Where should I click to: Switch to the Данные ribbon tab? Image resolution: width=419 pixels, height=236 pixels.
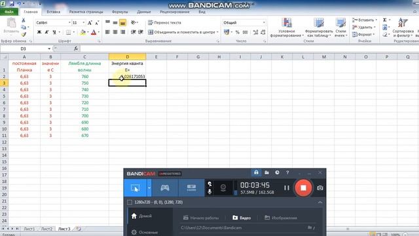(x=144, y=12)
